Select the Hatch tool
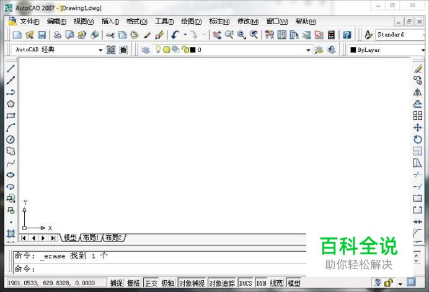The width and height of the screenshot is (429, 292). (11, 234)
